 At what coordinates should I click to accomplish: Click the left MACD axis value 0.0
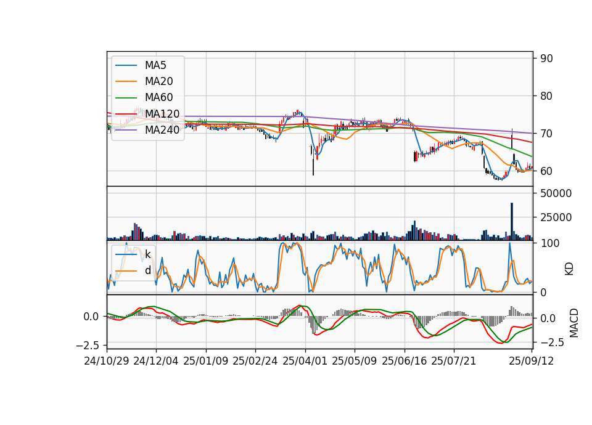point(91,317)
